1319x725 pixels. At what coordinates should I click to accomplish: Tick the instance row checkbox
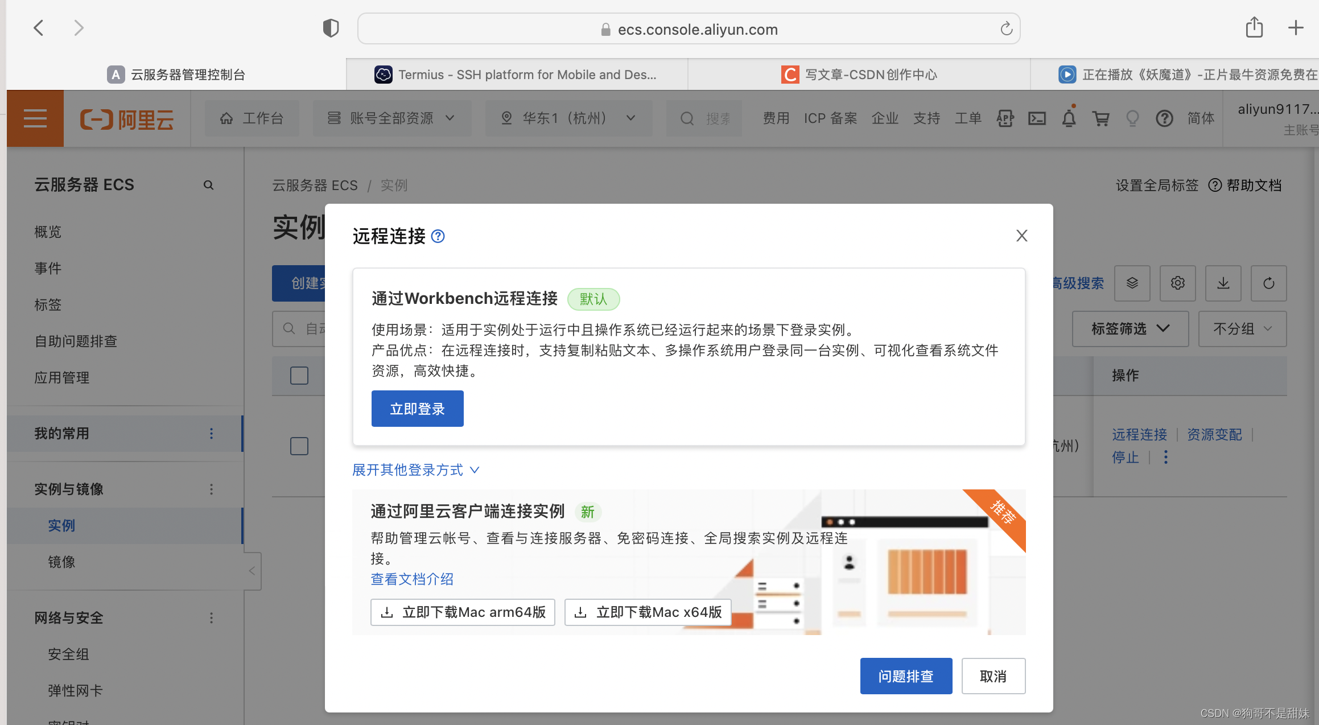(x=299, y=446)
